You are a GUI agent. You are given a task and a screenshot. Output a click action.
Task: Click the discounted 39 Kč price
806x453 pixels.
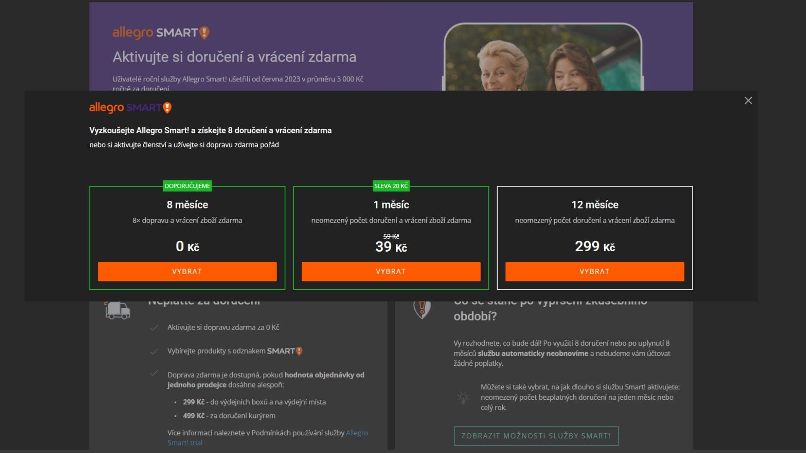[x=391, y=247]
